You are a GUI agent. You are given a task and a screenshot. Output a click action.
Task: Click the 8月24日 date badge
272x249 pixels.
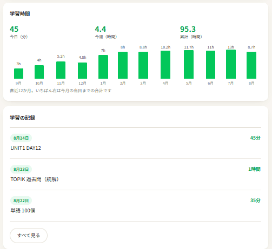tap(21, 138)
